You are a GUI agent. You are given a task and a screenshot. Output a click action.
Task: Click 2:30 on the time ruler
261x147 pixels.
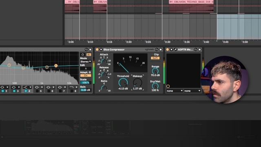coord(168,42)
